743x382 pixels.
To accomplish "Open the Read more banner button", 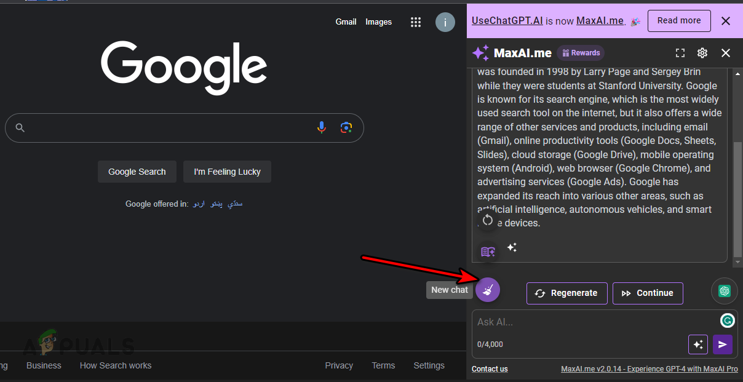I will (679, 20).
